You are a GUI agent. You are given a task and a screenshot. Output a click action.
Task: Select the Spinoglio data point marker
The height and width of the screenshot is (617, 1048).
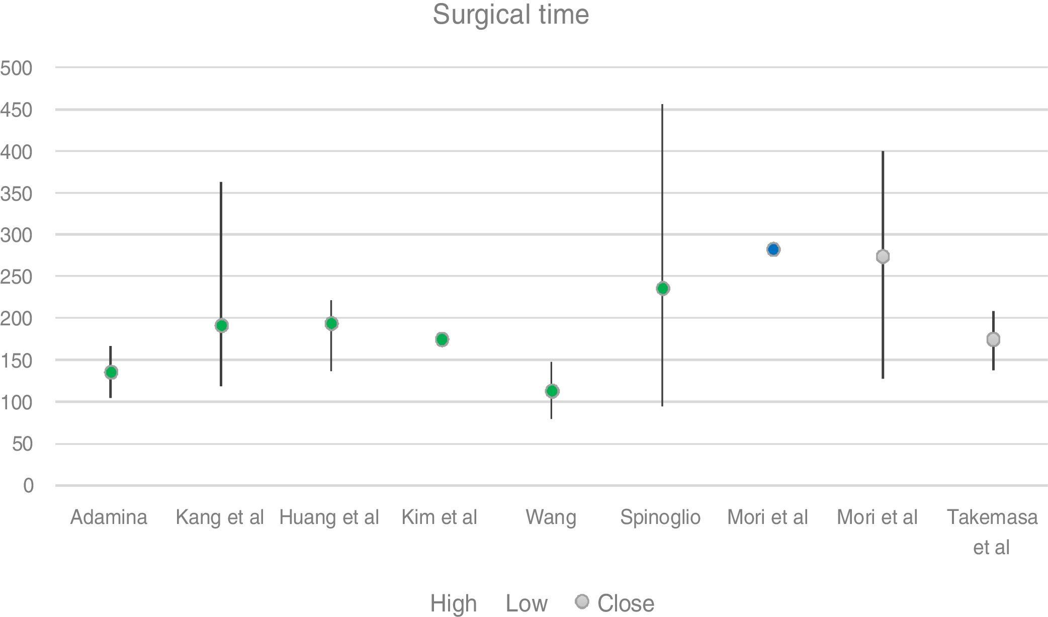click(663, 288)
